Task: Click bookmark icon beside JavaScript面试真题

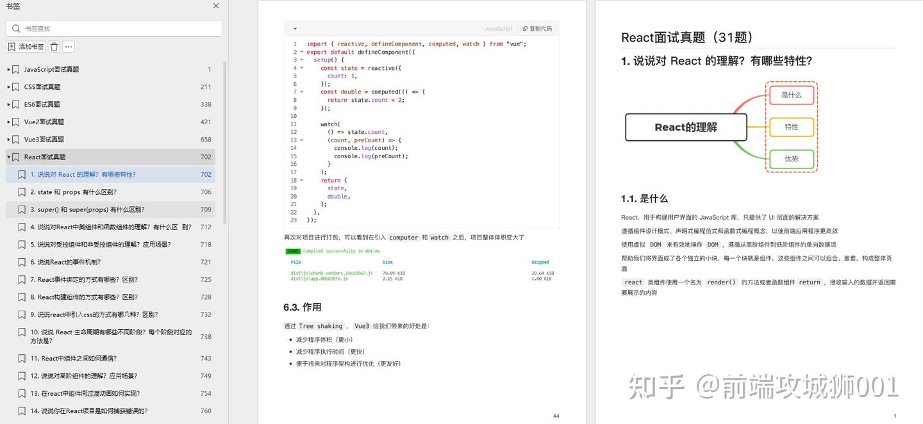Action: pyautogui.click(x=16, y=69)
